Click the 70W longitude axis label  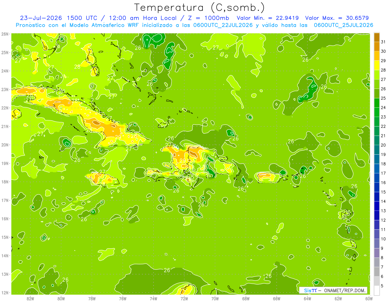215,298
